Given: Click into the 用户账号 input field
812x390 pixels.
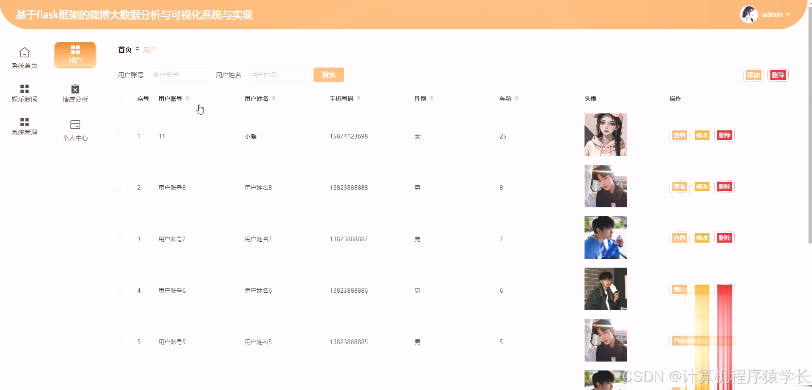Looking at the screenshot, I should point(179,74).
